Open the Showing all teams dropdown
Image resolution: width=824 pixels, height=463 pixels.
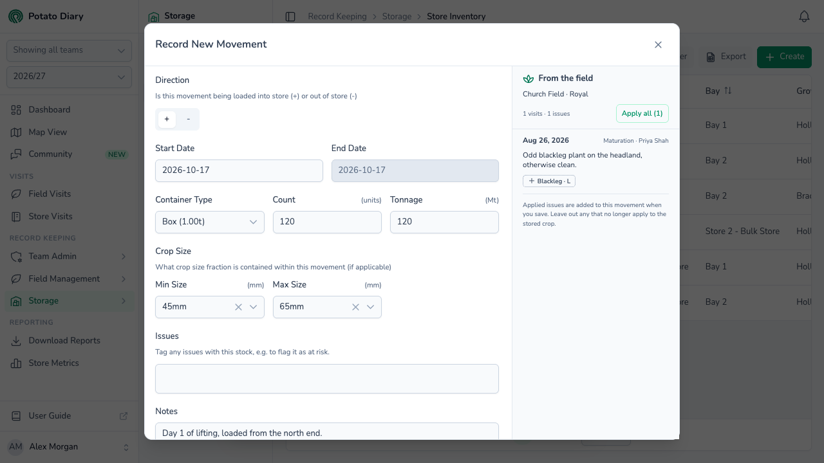69,51
